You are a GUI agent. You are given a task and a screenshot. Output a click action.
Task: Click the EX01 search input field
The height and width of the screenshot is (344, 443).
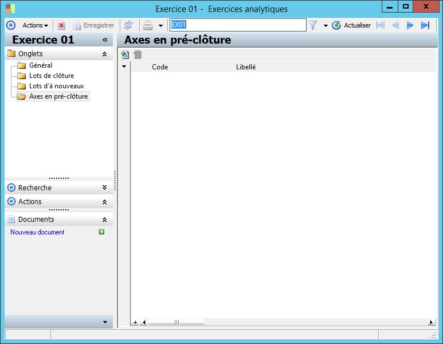238,25
